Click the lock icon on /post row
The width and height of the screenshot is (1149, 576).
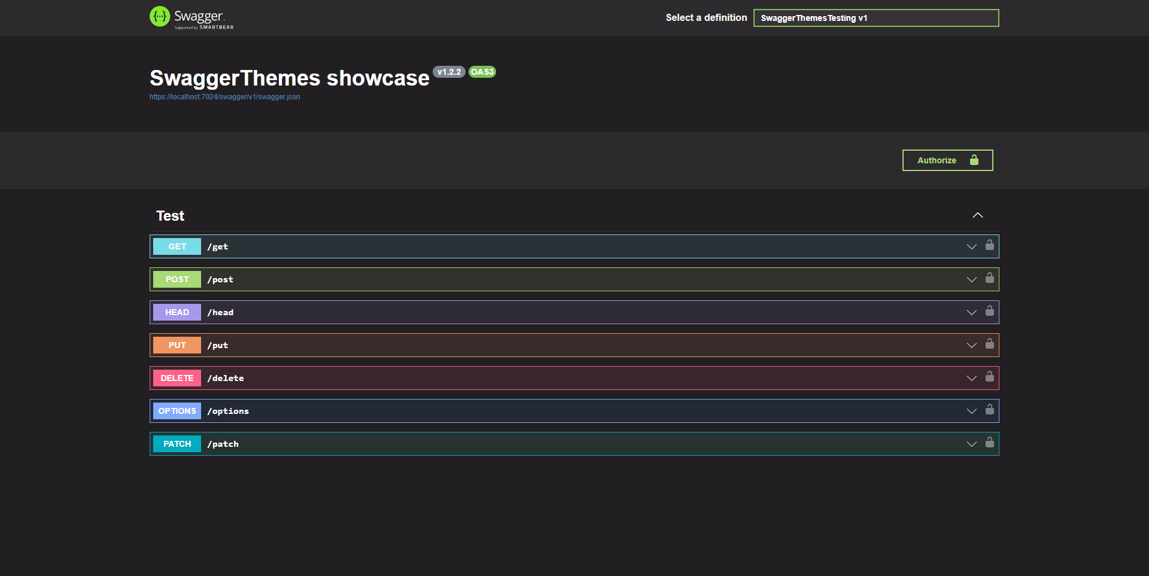(x=990, y=278)
